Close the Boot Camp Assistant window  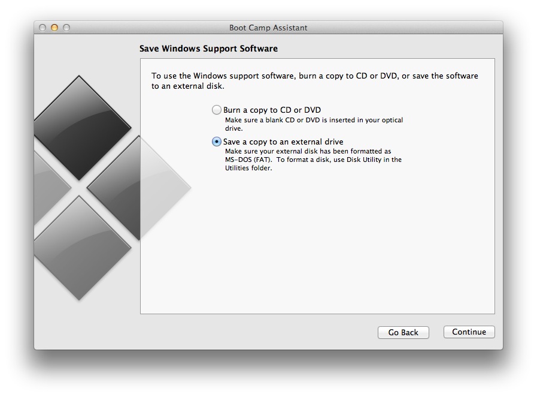point(43,28)
